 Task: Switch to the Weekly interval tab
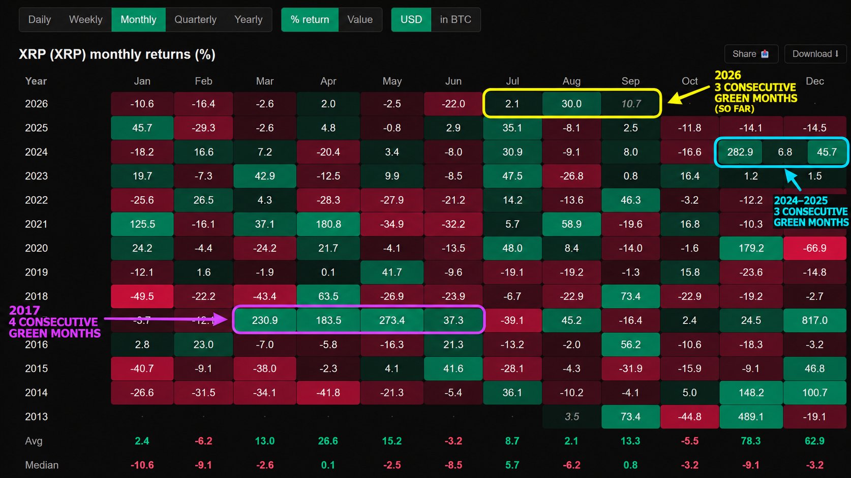click(85, 20)
